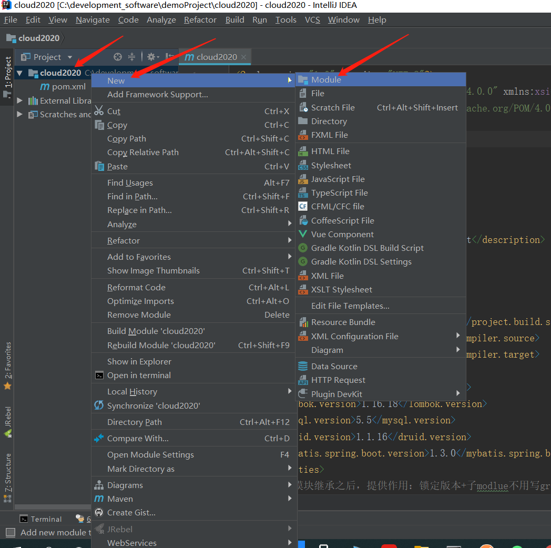Viewport: 551px width, 548px height.
Task: Click the Stylesheet icon entry
Action: (x=302, y=165)
